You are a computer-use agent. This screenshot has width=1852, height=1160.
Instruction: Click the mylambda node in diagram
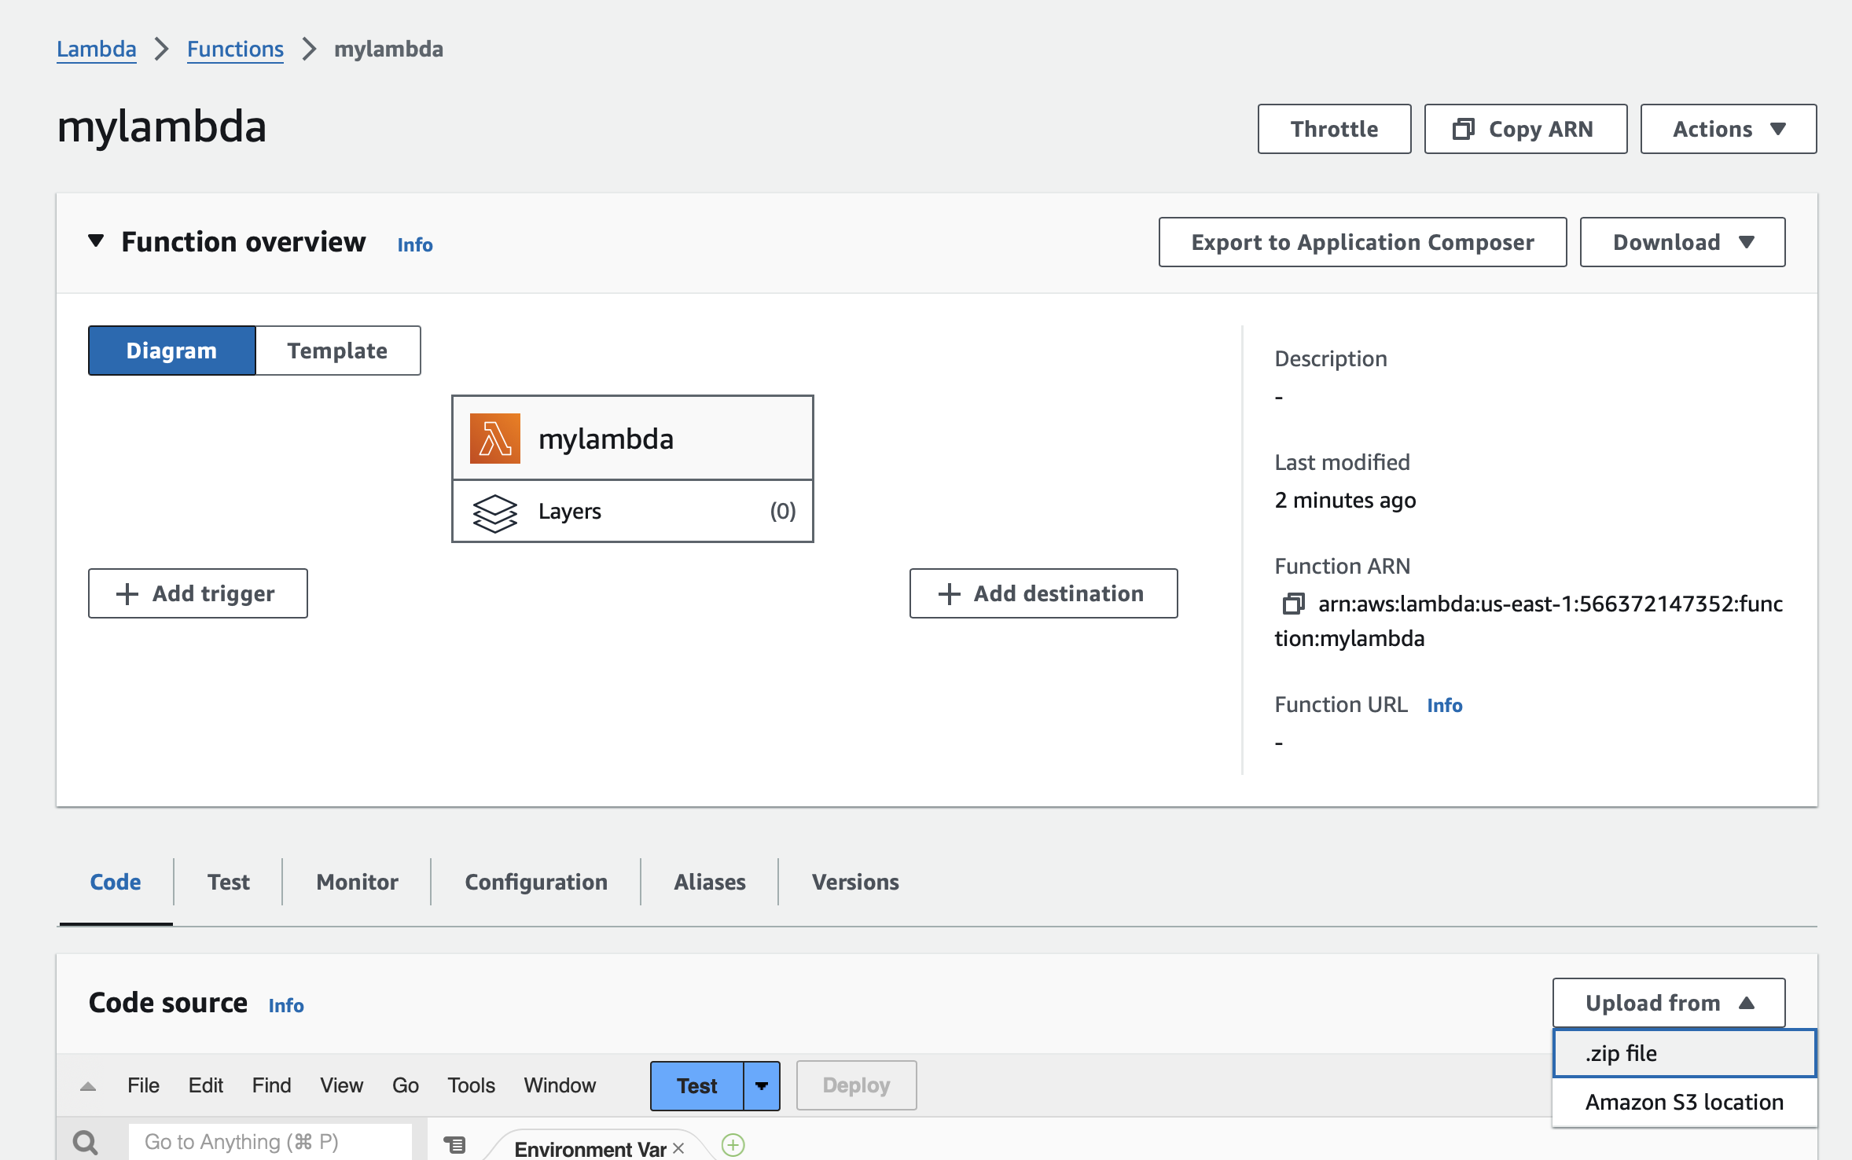pyautogui.click(x=633, y=439)
